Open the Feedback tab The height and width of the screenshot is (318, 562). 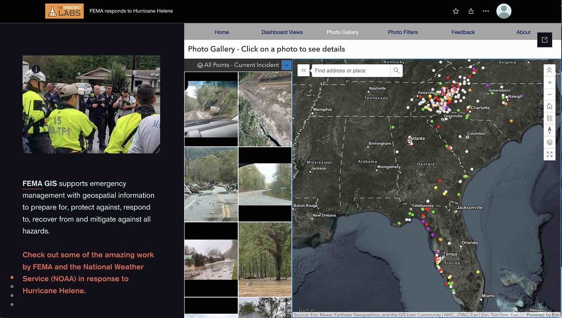click(x=463, y=32)
